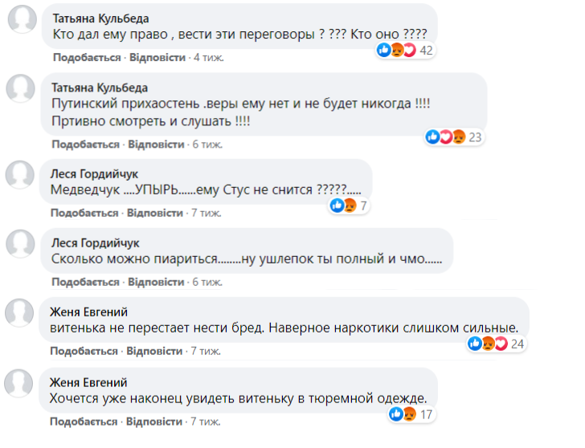Click avatar beside 'витенька не перестает' comment

(20, 312)
